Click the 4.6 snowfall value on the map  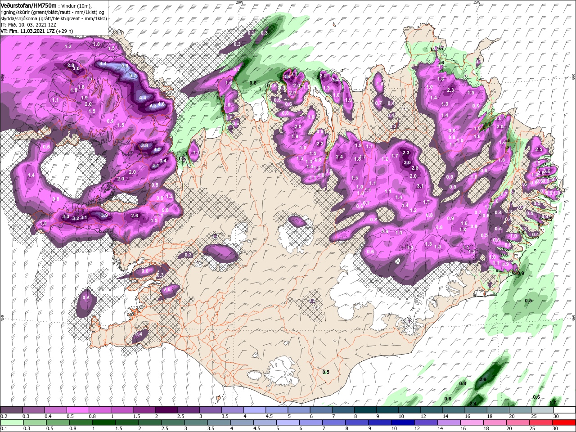coord(162,104)
